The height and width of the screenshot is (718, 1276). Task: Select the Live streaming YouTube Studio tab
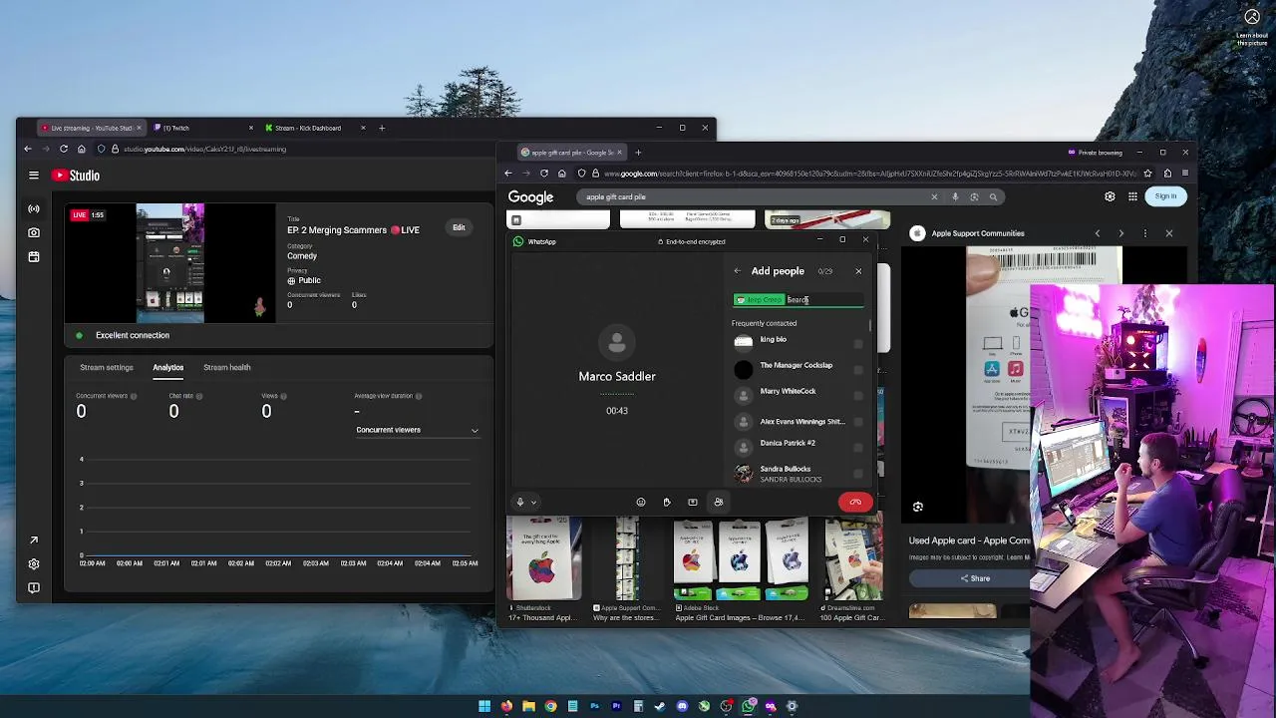(90, 128)
